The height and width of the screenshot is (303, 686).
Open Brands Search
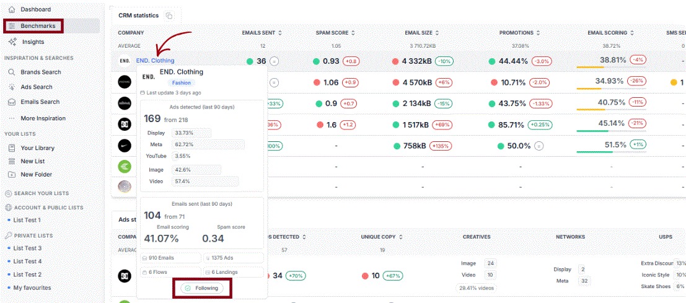pyautogui.click(x=41, y=72)
